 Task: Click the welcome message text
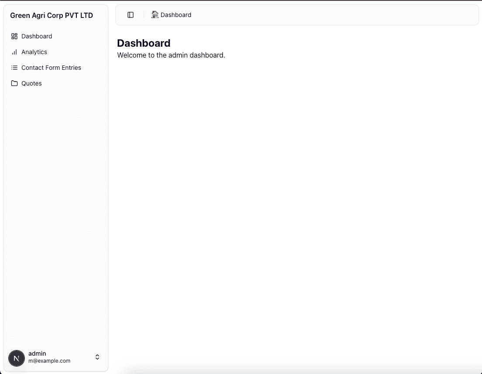click(x=171, y=55)
